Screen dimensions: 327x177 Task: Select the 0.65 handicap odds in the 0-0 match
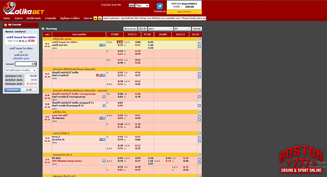[x=121, y=103]
